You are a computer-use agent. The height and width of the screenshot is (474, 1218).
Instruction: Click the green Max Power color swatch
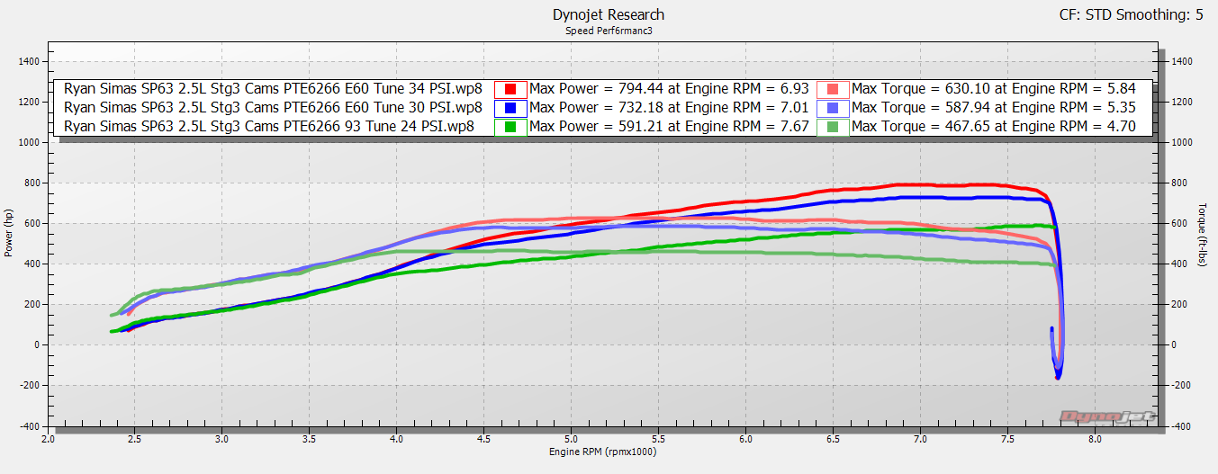tap(510, 127)
